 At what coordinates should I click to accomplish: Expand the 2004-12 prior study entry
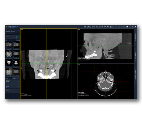pyautogui.click(x=13, y=81)
